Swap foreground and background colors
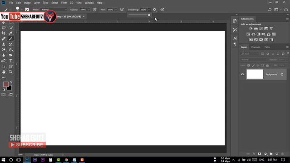This screenshot has height=163, width=290. click(x=11, y=82)
